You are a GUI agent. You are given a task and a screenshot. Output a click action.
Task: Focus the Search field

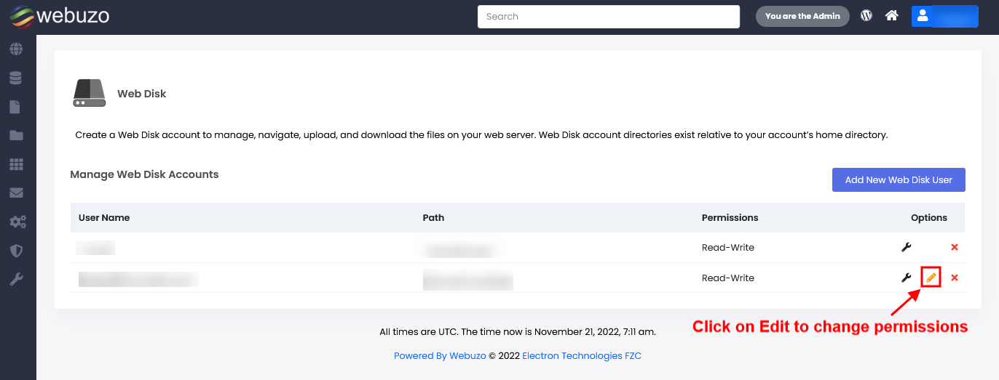pos(609,17)
